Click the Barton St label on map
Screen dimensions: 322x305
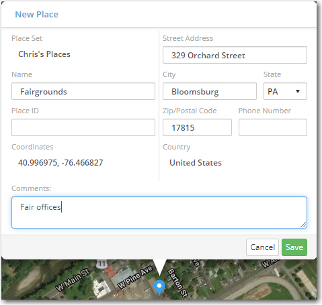point(177,283)
